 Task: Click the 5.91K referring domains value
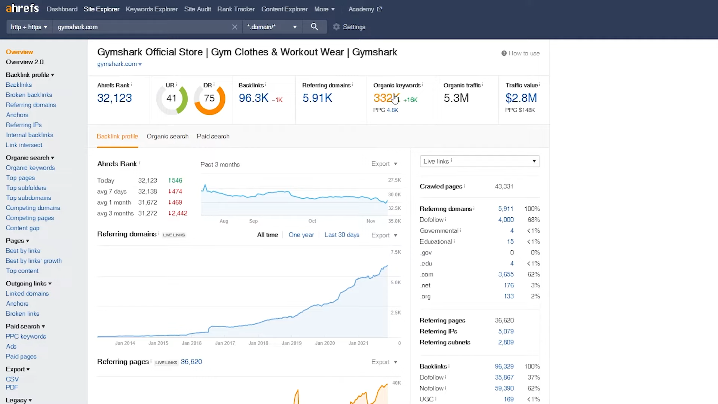tap(317, 98)
